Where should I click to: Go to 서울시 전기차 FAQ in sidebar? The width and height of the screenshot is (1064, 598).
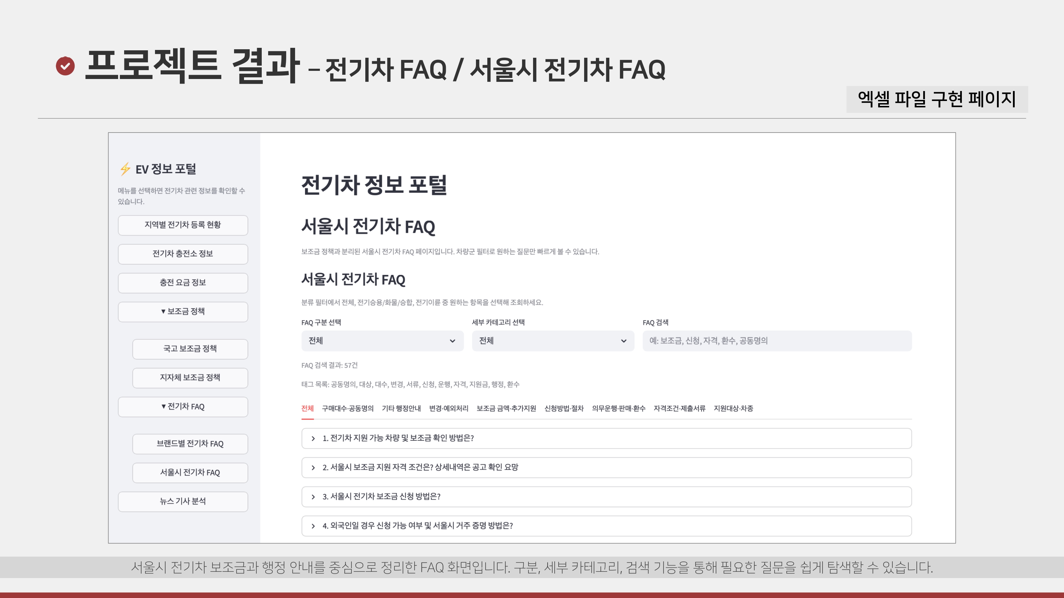(x=190, y=473)
